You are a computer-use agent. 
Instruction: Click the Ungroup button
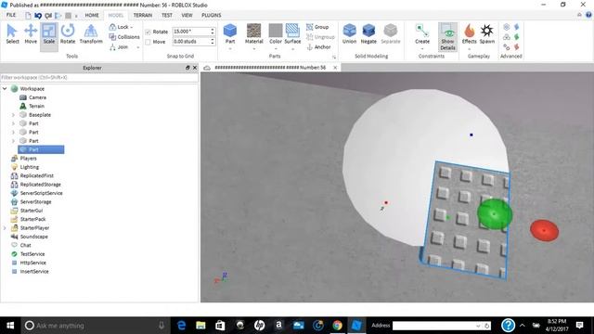point(320,37)
